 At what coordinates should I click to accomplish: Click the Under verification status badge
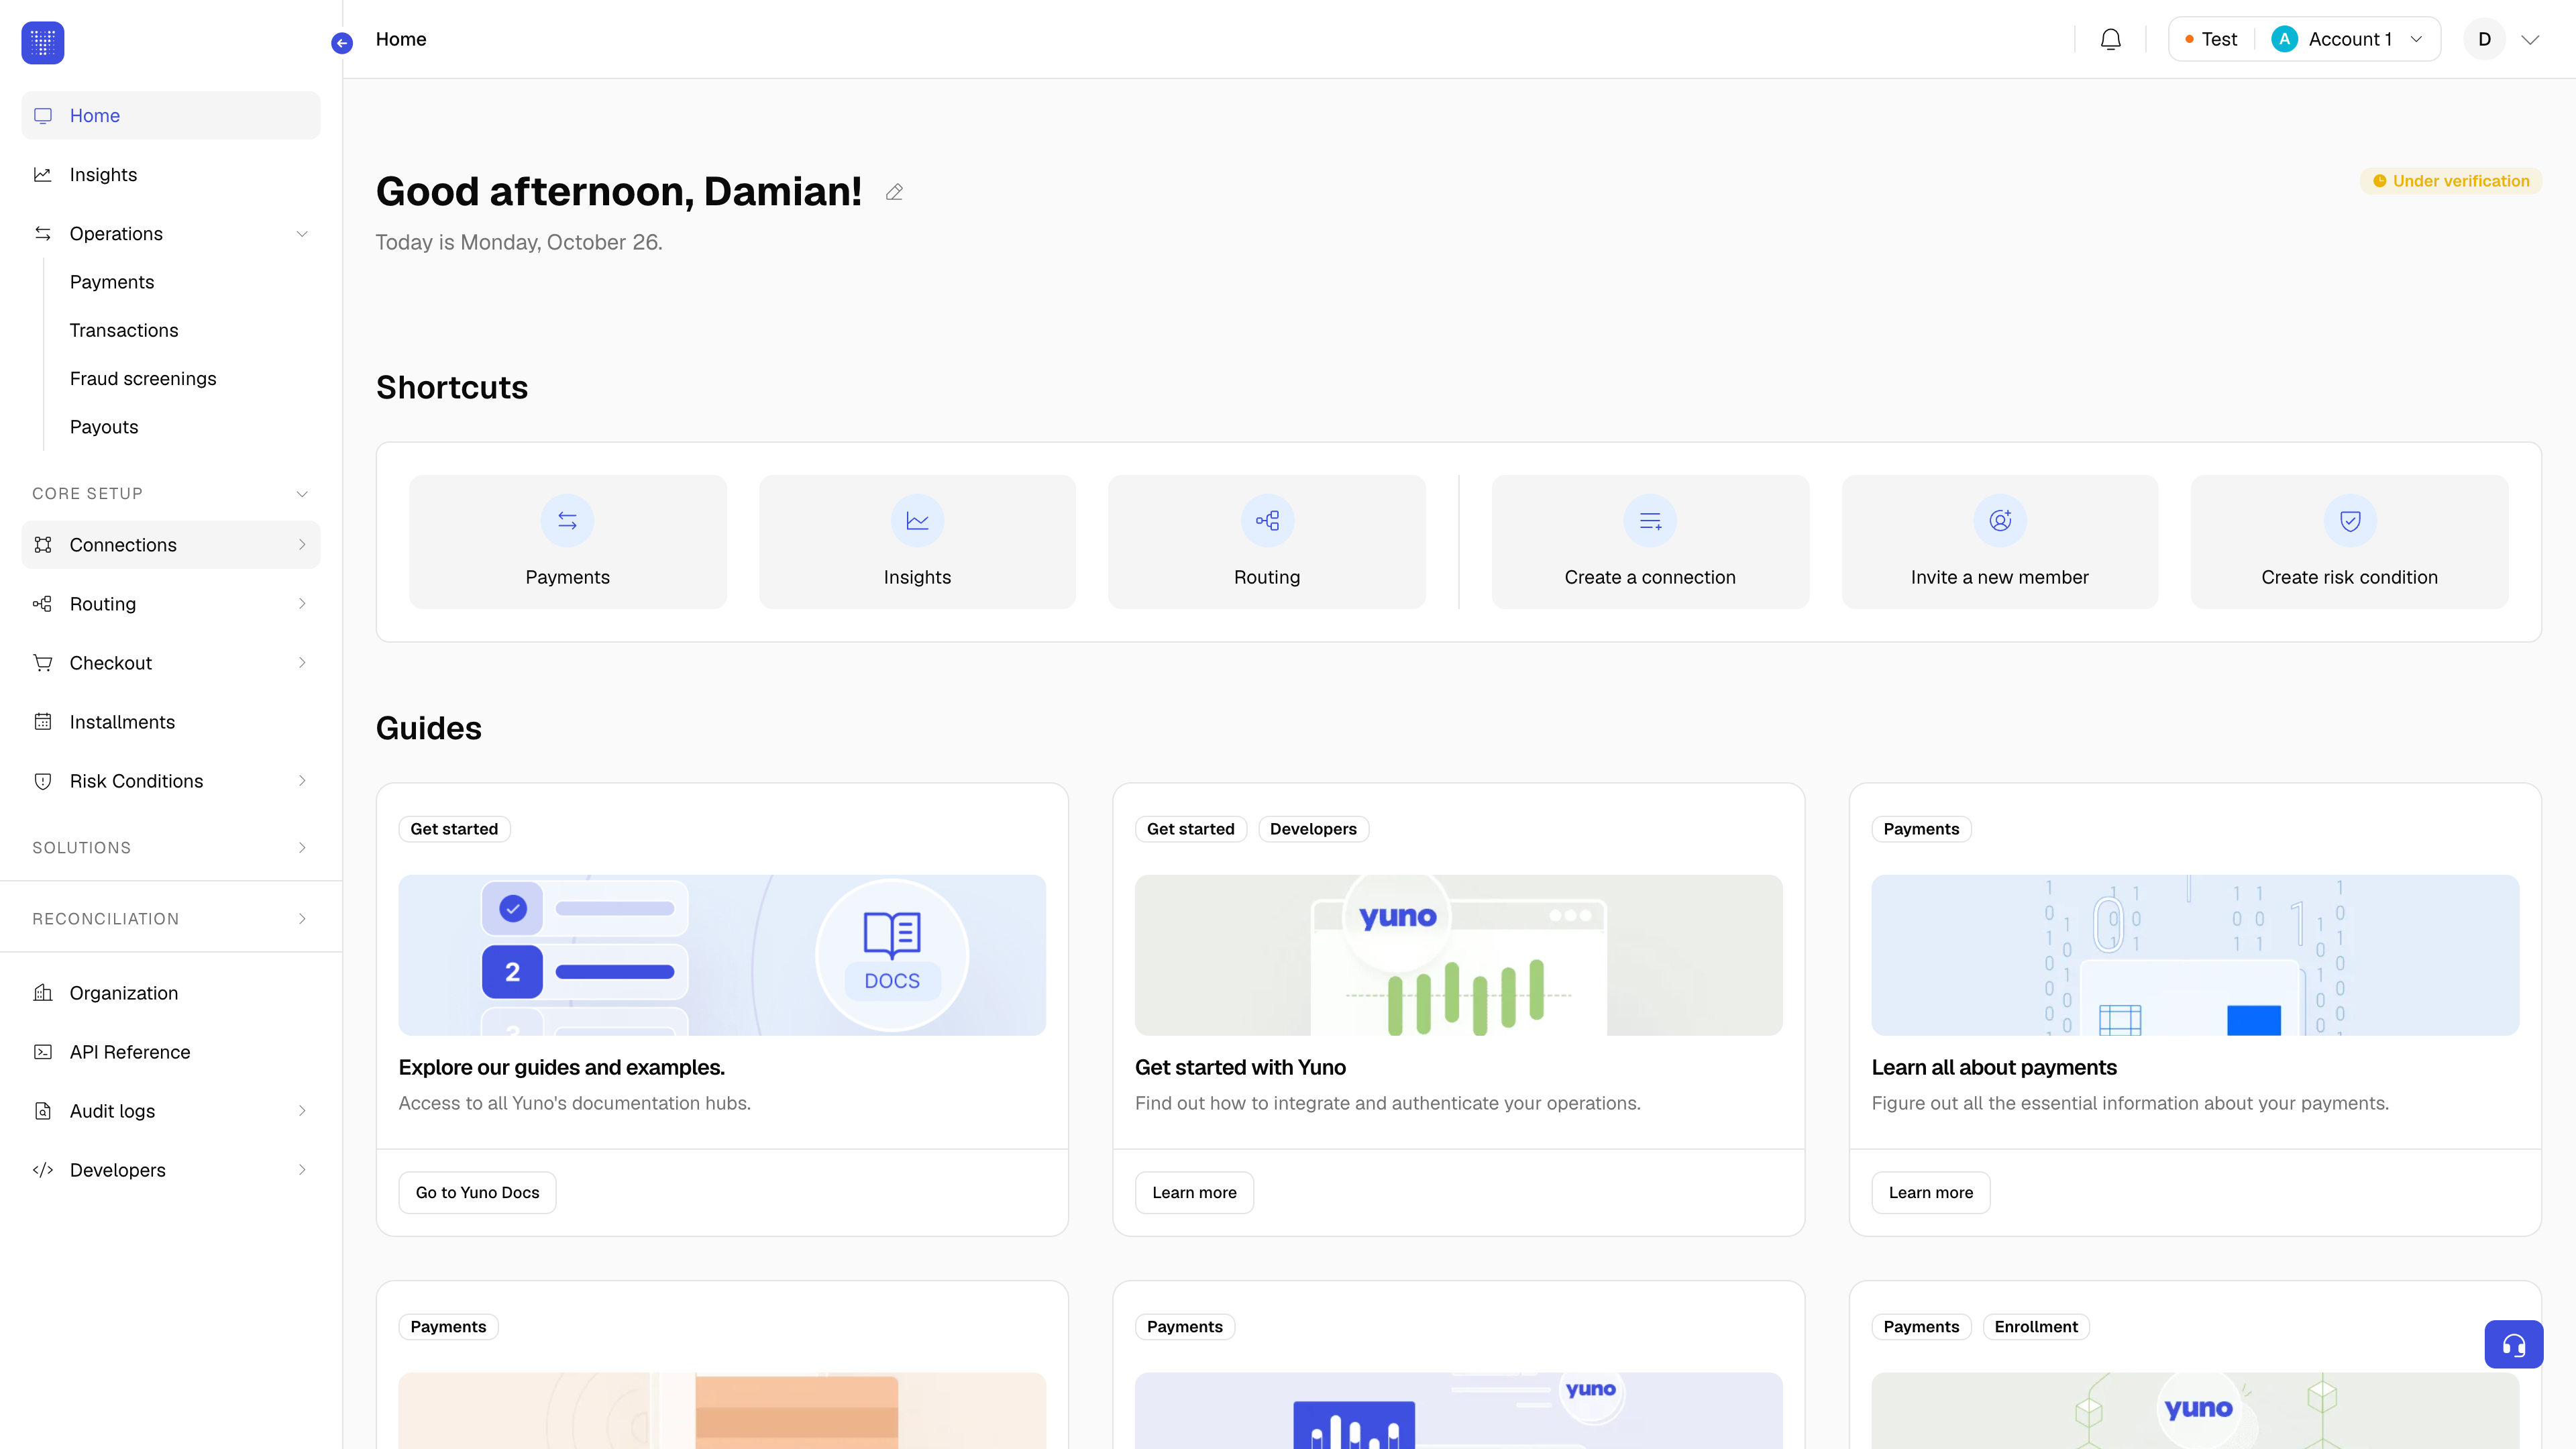(x=2451, y=181)
